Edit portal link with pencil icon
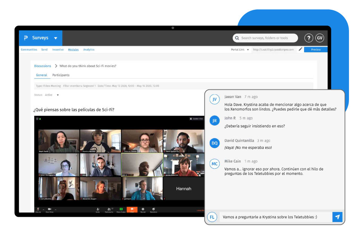355x236 pixels. [x=300, y=49]
